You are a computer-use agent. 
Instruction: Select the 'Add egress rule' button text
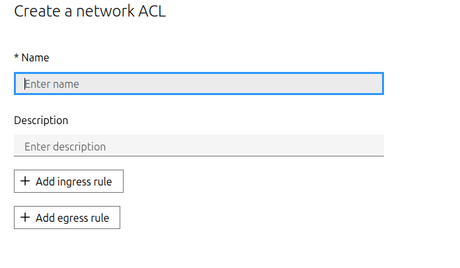72,218
